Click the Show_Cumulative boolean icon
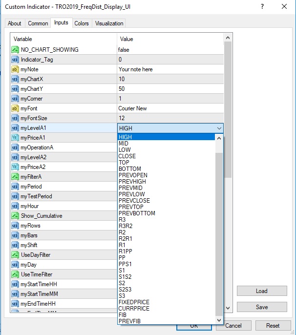Image resolution: width=296 pixels, height=335 pixels. (x=15, y=216)
